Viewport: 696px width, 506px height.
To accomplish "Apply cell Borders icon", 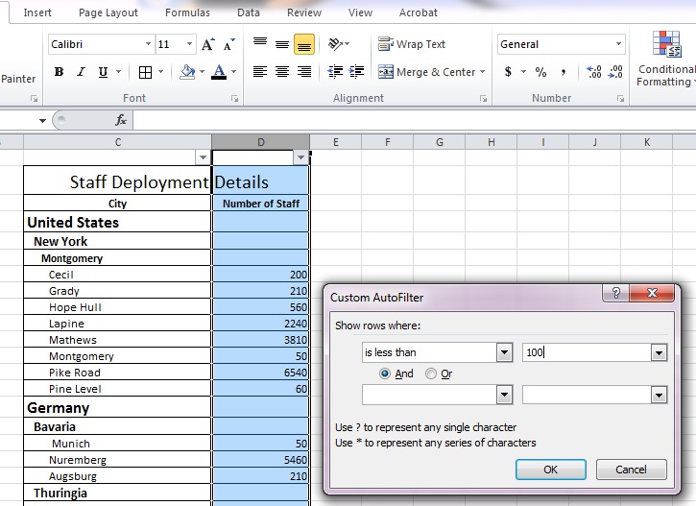I will (145, 72).
